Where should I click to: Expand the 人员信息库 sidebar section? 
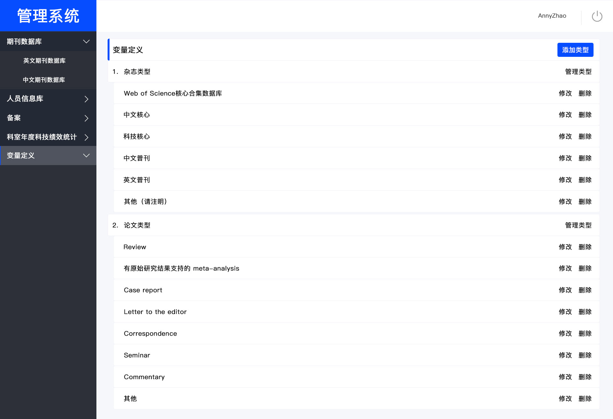pos(86,99)
